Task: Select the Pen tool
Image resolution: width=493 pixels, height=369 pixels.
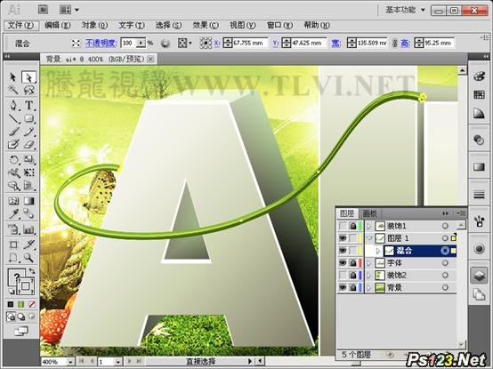Action: pos(13,105)
